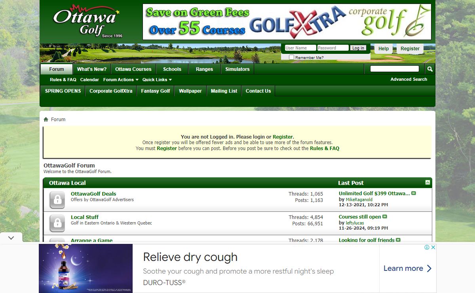Viewport: 475px width, 293px height.
Task: Click the forum search text box
Action: pos(394,69)
